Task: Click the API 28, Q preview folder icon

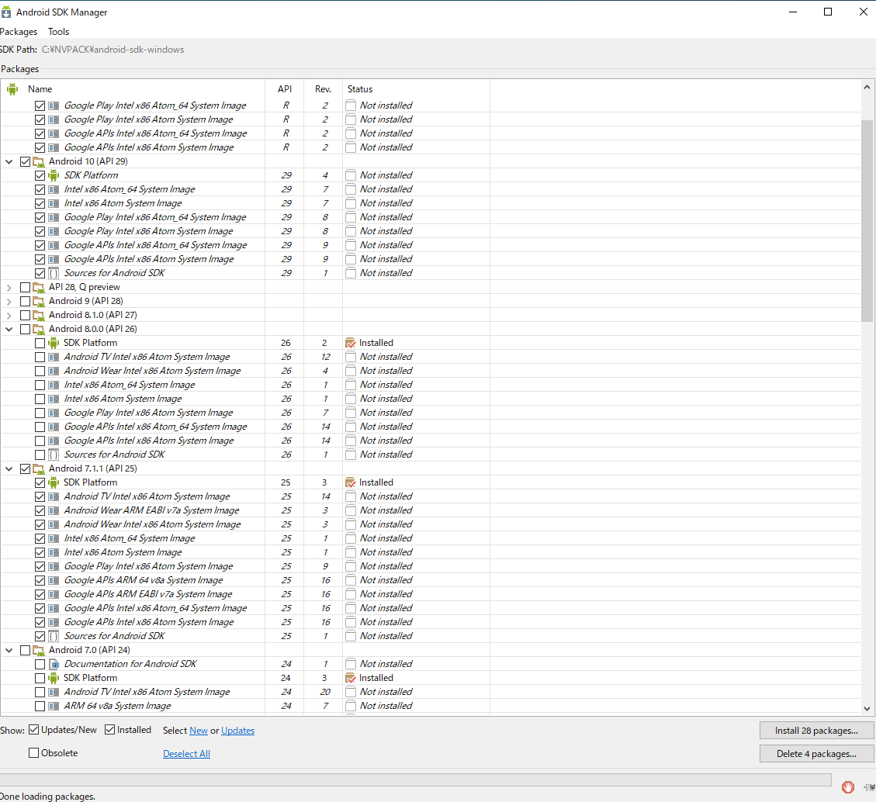Action: coord(39,287)
